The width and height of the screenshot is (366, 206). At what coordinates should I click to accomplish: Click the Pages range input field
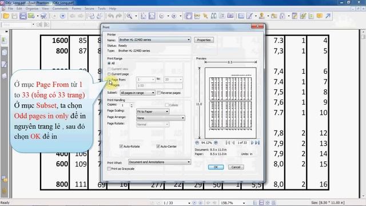[x=160, y=86]
